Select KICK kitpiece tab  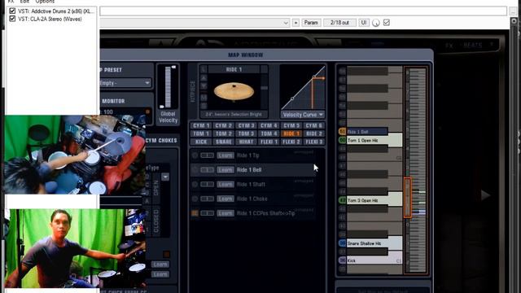coord(201,142)
